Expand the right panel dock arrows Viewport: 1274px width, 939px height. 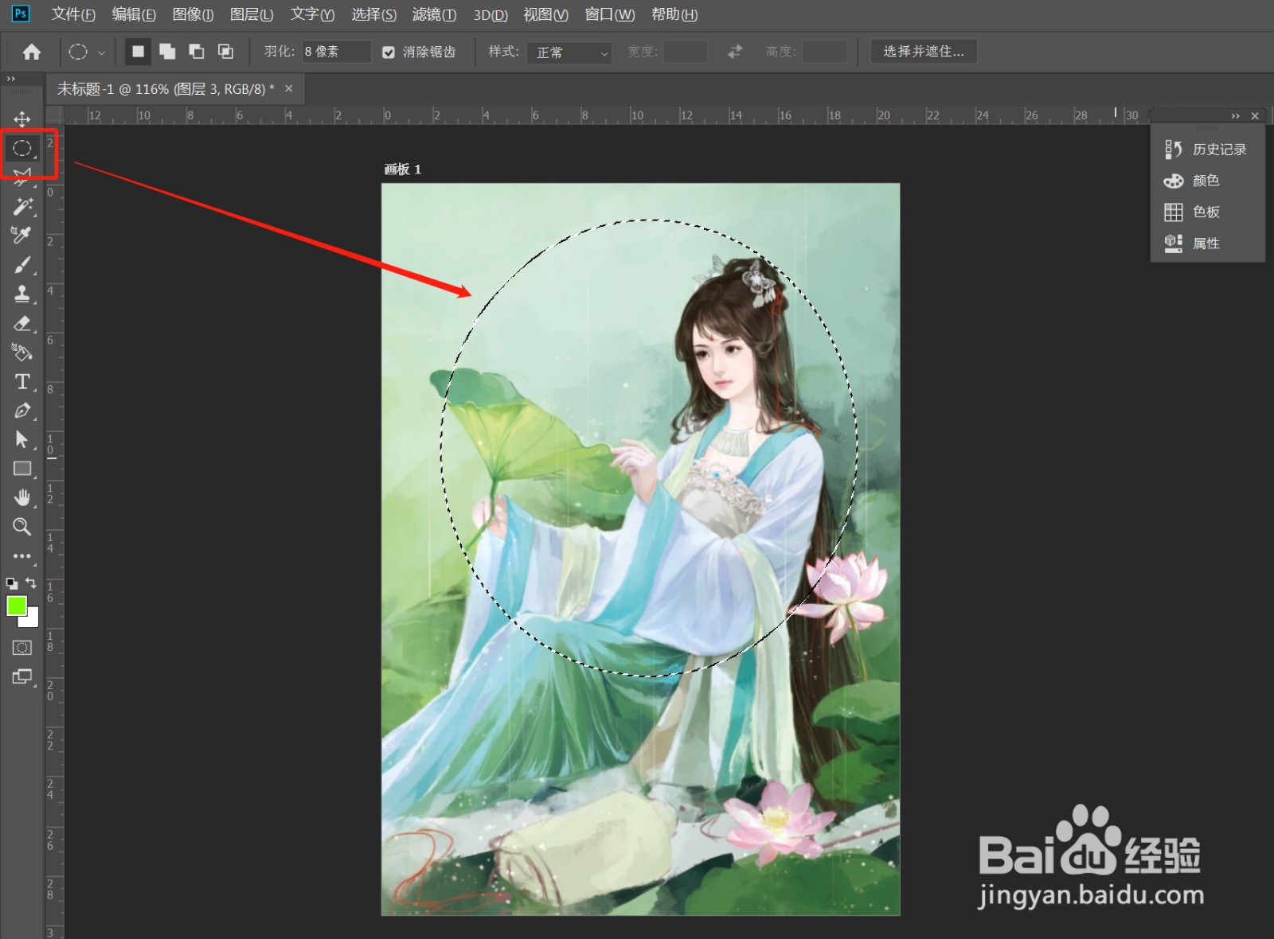point(1235,116)
